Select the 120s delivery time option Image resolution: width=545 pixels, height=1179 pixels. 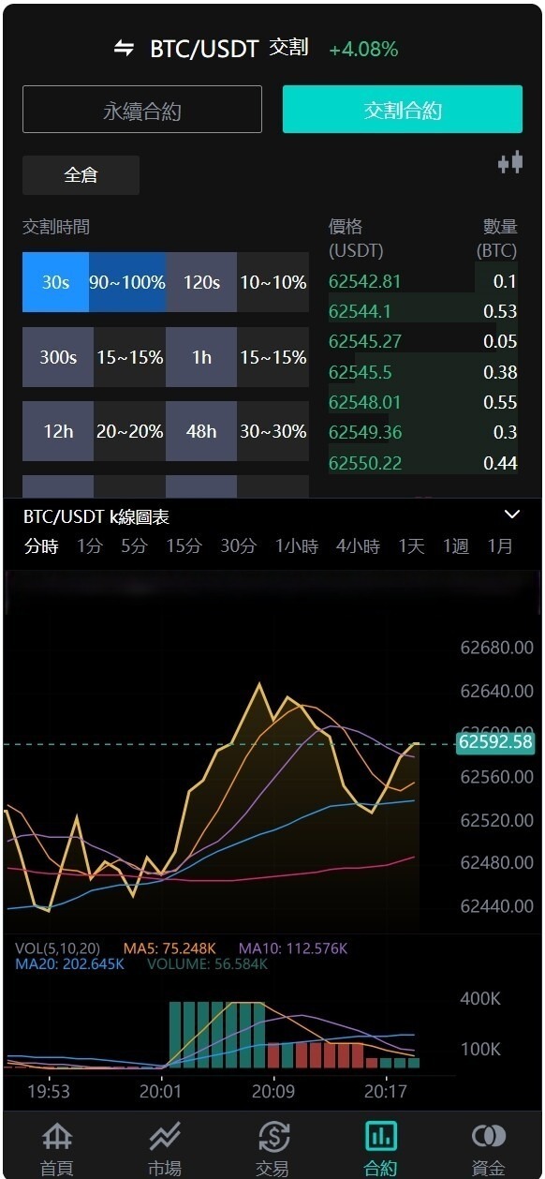click(201, 282)
